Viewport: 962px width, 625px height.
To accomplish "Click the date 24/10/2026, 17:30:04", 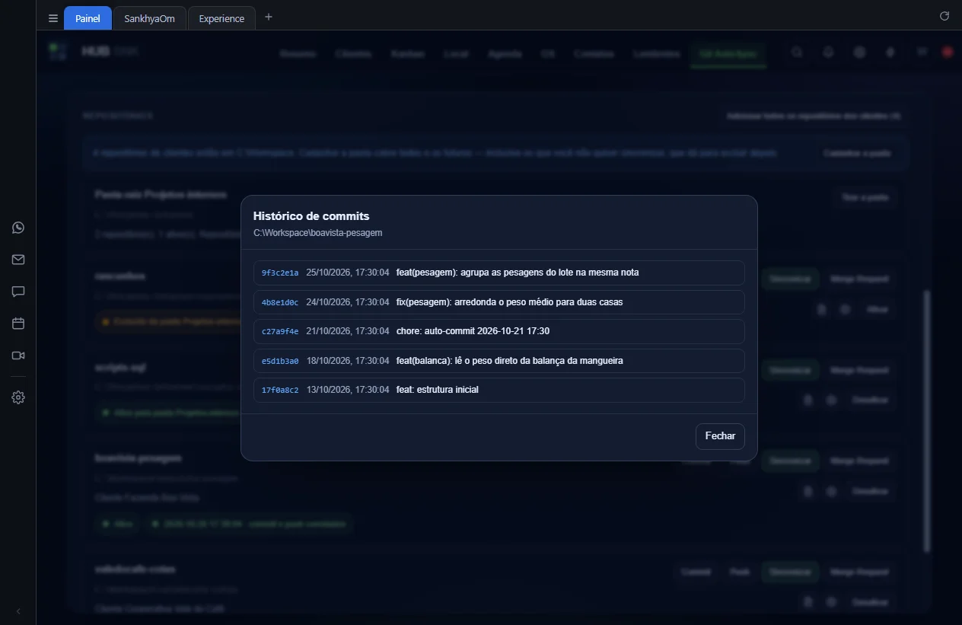I will click(348, 302).
